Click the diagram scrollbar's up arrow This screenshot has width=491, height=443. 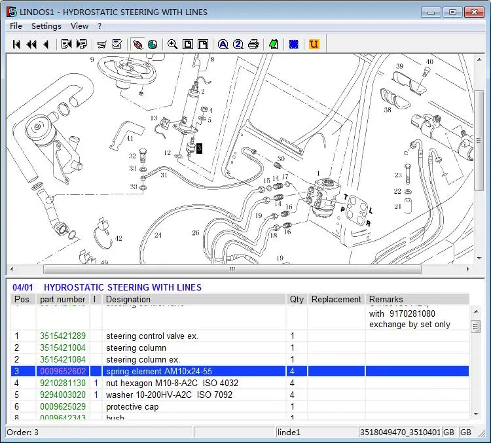click(479, 60)
